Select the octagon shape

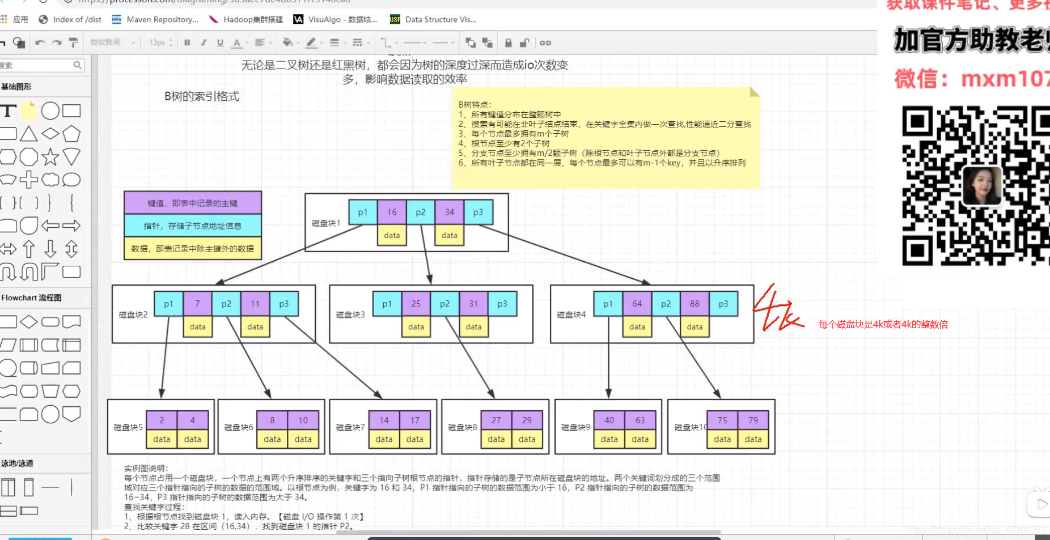tap(28, 157)
